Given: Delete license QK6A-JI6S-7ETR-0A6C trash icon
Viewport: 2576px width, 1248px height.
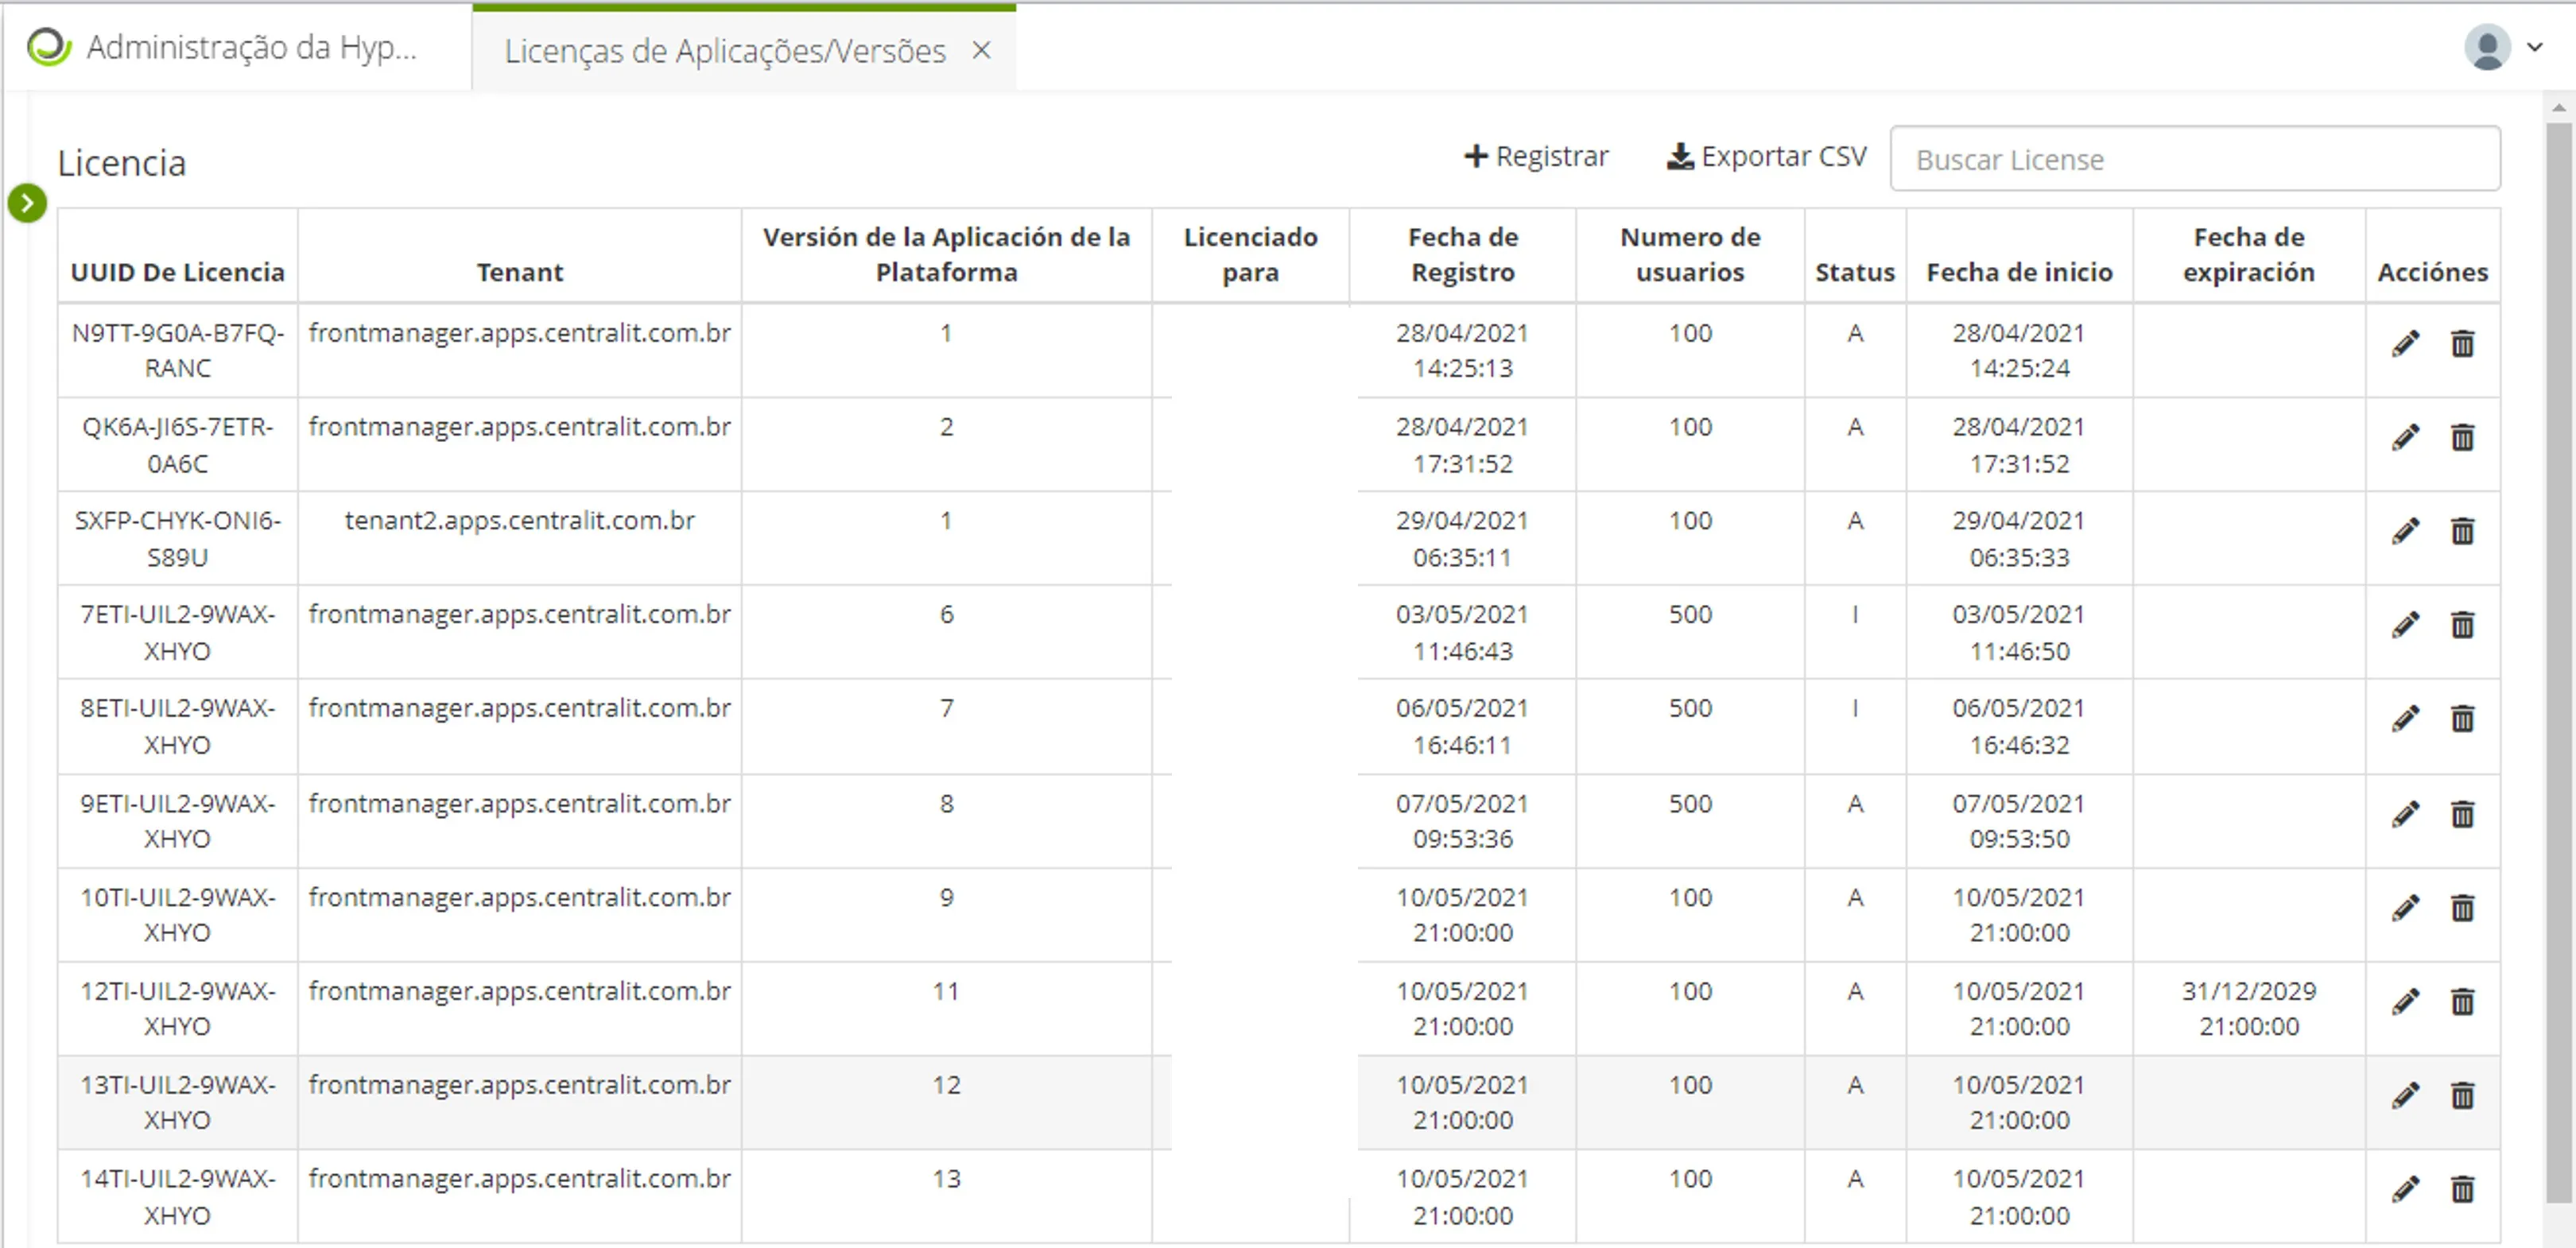Looking at the screenshot, I should (2462, 438).
